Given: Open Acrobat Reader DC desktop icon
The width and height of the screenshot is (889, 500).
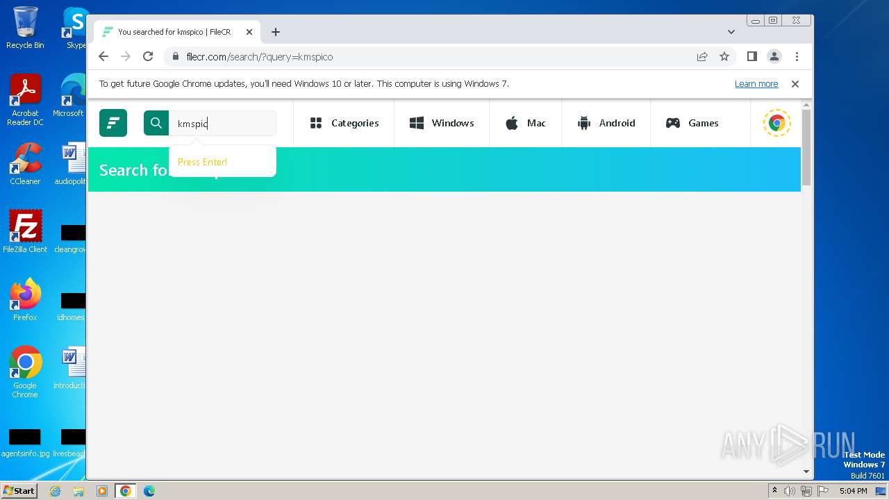Looking at the screenshot, I should point(25,100).
